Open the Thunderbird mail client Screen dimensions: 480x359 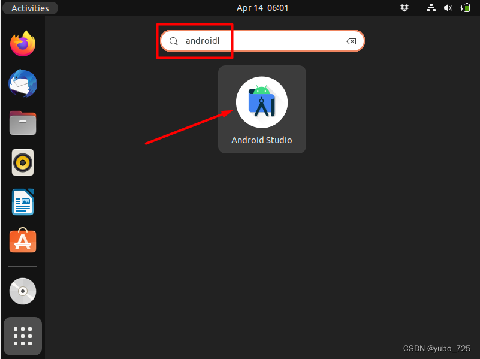click(22, 83)
